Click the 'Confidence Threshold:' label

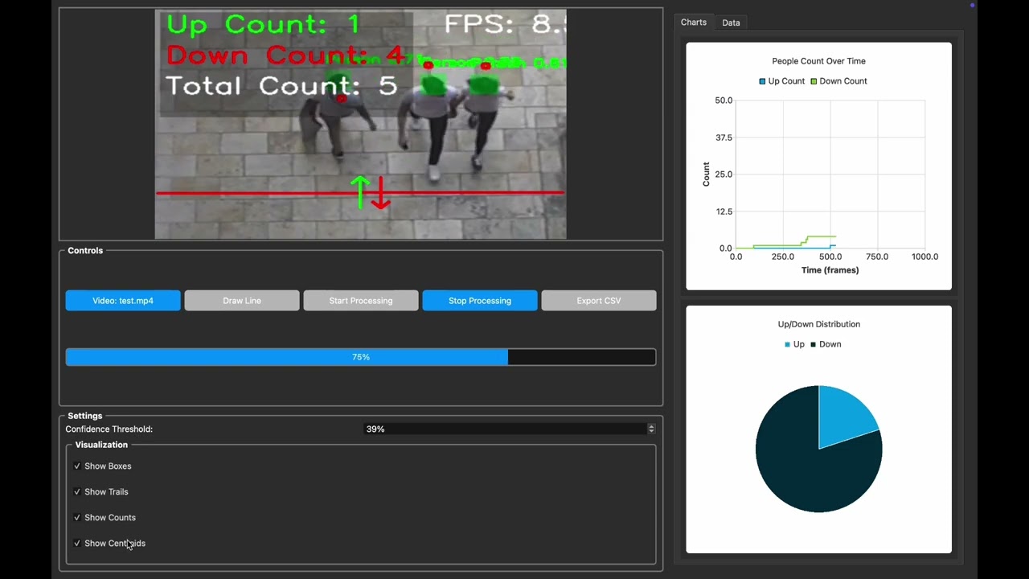(109, 429)
